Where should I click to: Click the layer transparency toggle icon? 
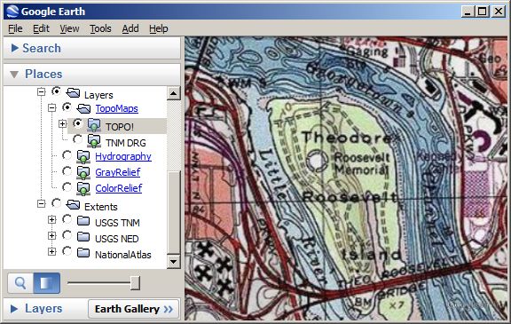(47, 283)
